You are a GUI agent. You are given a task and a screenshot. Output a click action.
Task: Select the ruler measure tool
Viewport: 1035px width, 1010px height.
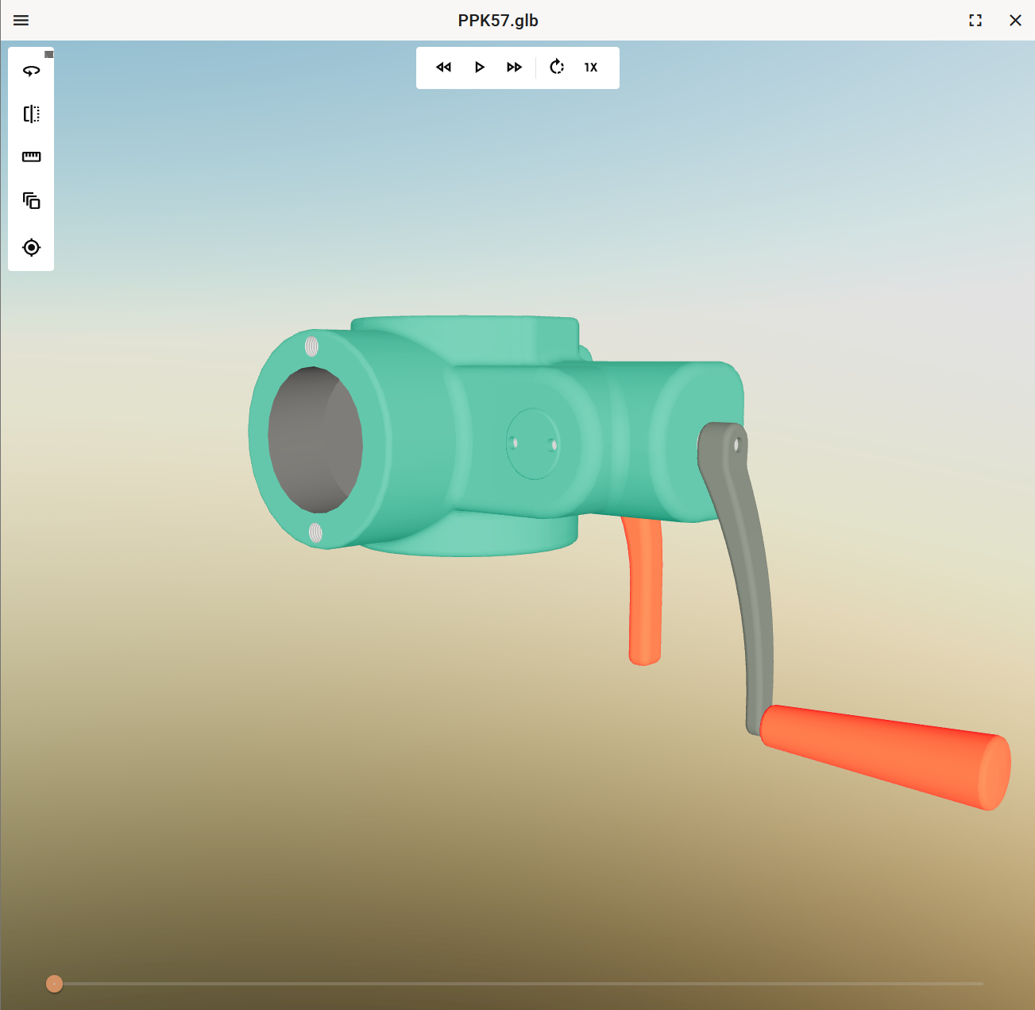[32, 157]
